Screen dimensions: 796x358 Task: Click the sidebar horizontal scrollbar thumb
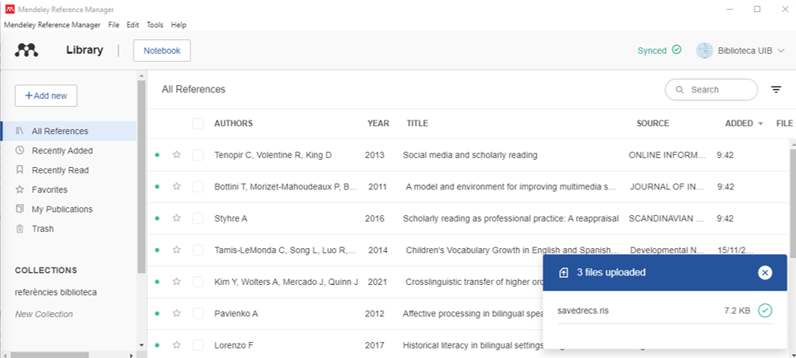click(x=50, y=355)
